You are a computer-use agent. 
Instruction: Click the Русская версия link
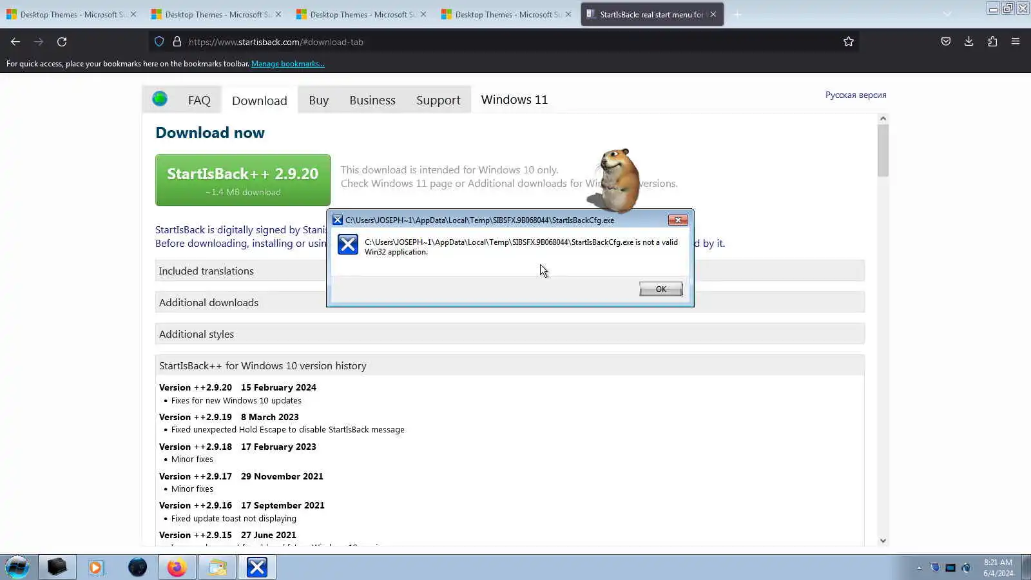[856, 95]
